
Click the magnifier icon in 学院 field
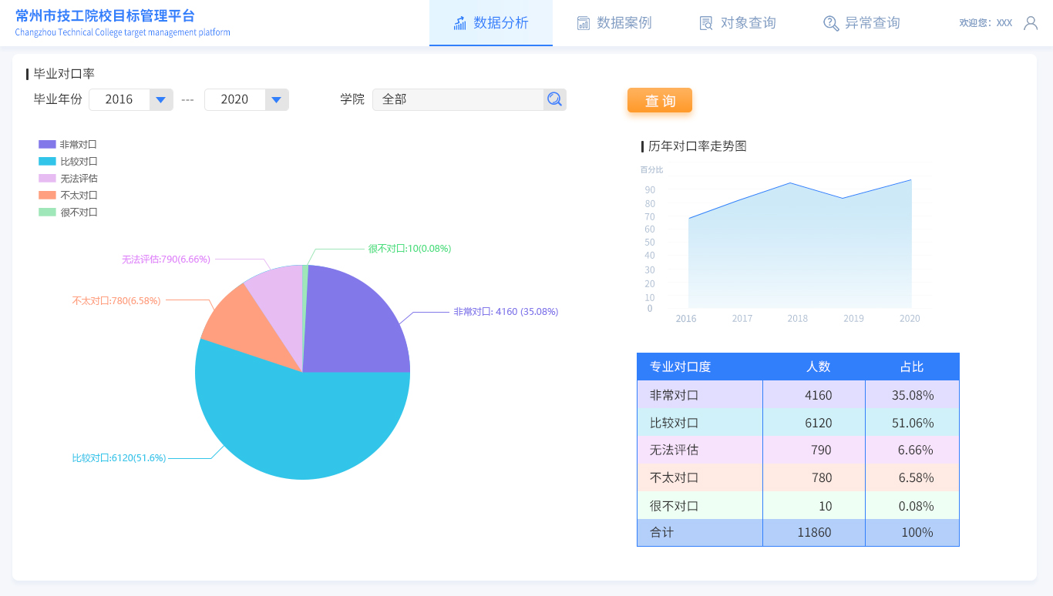(x=554, y=99)
